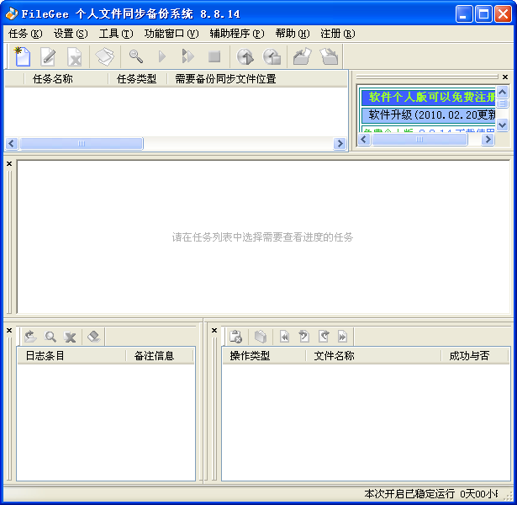Open the 设置(S) menu
The height and width of the screenshot is (505, 517).
coord(71,34)
